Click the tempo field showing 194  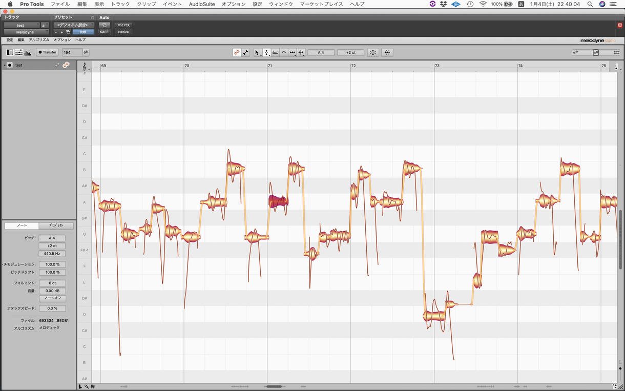tap(72, 52)
